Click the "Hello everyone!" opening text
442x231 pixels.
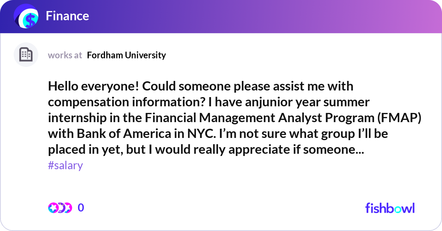(93, 86)
